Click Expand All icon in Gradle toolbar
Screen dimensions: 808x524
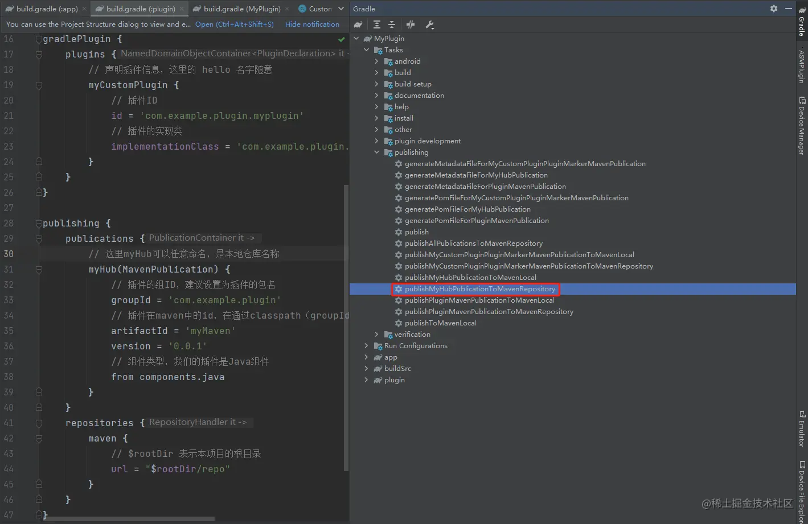coord(377,24)
